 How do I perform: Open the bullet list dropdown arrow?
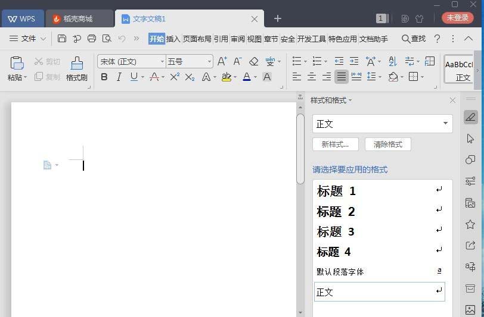(306, 62)
